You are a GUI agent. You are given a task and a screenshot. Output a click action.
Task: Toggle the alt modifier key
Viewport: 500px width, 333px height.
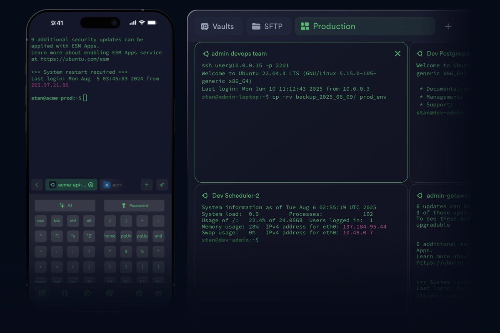[89, 221]
